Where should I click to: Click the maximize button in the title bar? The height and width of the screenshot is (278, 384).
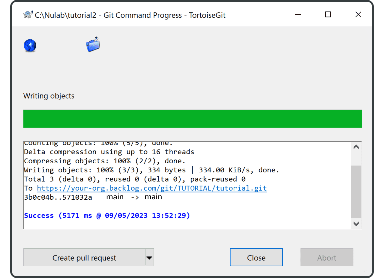click(328, 14)
